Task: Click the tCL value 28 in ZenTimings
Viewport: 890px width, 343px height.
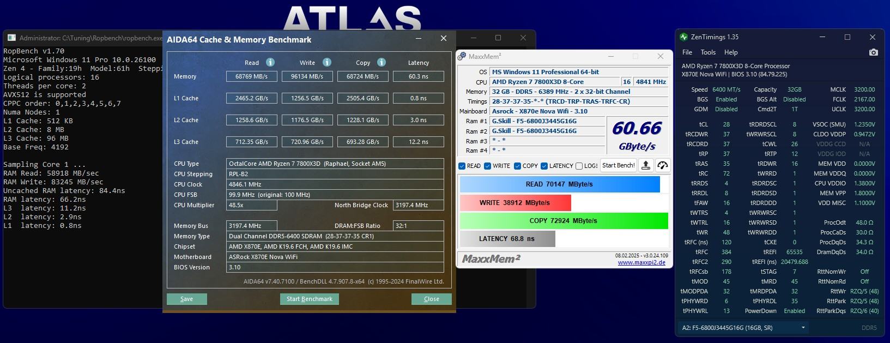Action: click(x=726, y=124)
